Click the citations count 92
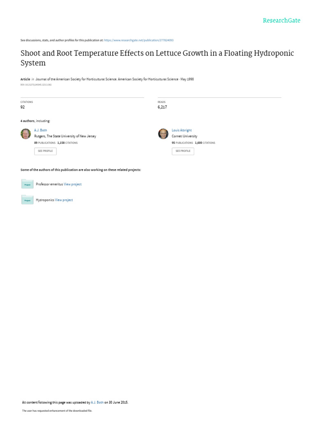The height and width of the screenshot is (421, 316). pos(23,107)
